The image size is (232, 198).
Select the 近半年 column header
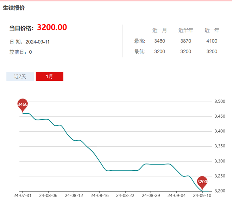pyautogui.click(x=186, y=30)
